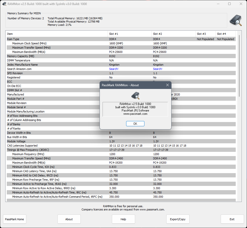Image resolution: width=247 pixels, height=228 pixels.
Task: Select the Slot #1 column header
Action: [129, 34]
